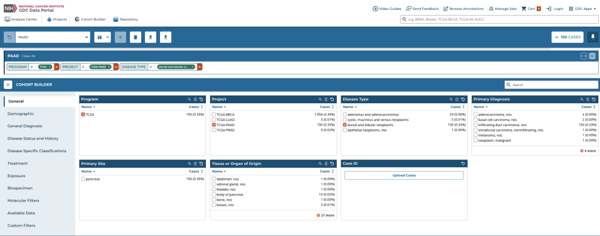Click the save cohort disk icon
Screen dimensions: 600x236
point(99,37)
